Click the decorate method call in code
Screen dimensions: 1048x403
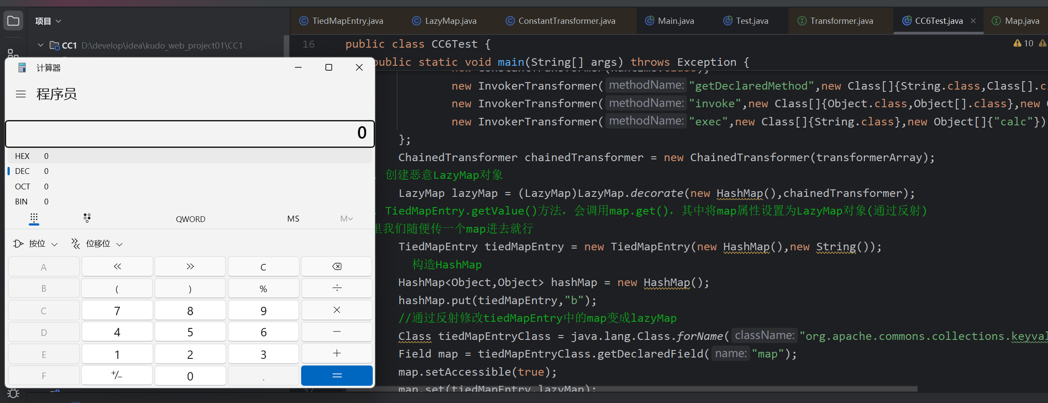(657, 193)
